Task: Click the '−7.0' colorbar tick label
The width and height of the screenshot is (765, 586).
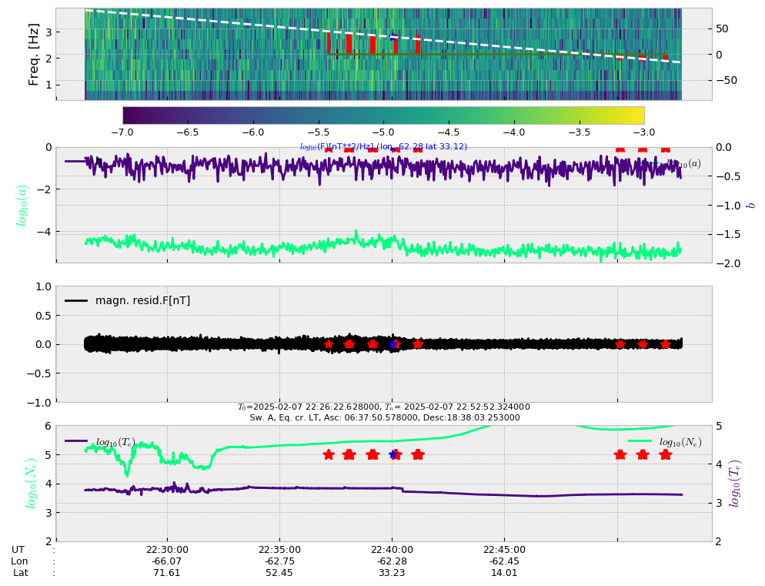Action: (122, 132)
